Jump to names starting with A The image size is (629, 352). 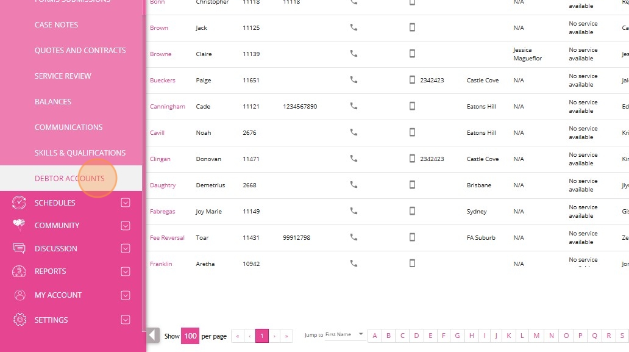coord(375,336)
